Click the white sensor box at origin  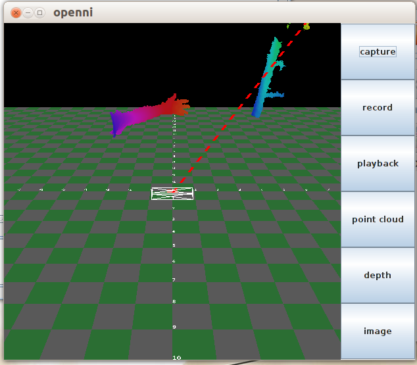tap(172, 193)
